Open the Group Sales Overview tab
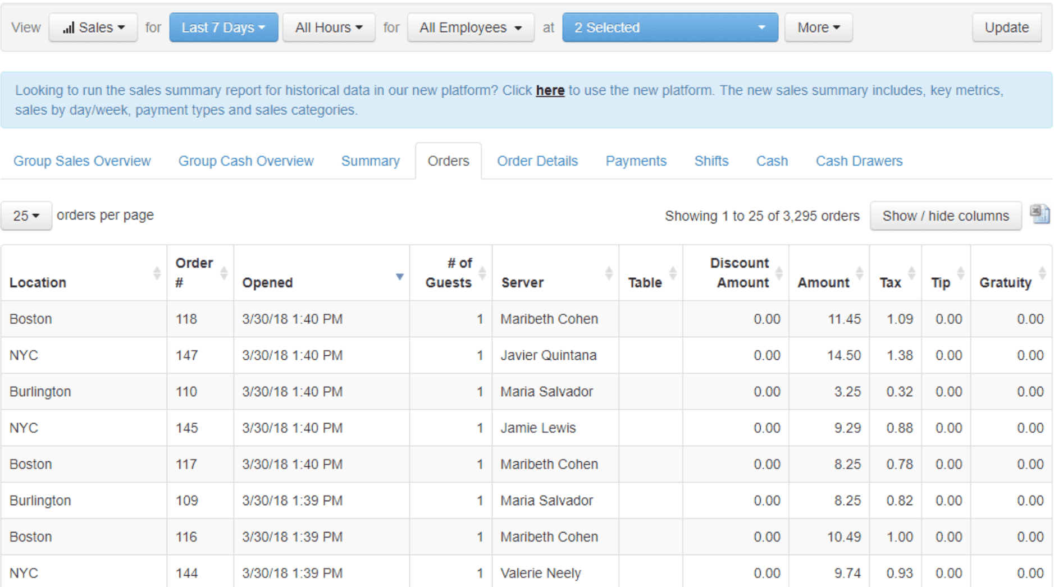 pos(82,161)
